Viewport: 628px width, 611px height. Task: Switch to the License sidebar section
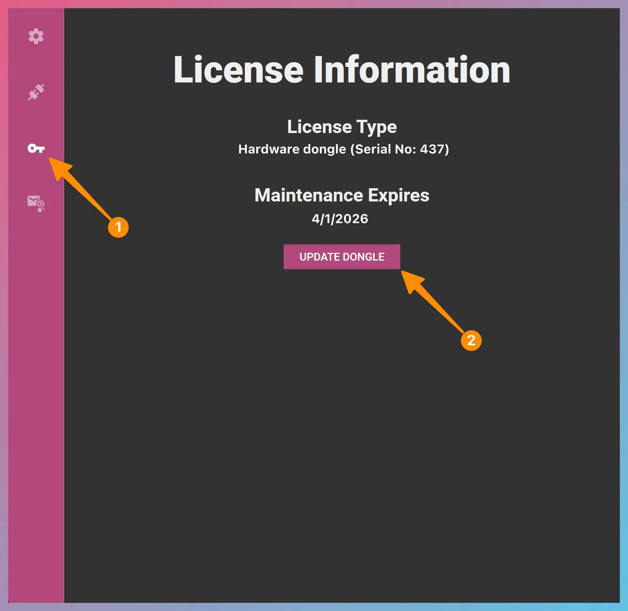(x=37, y=148)
